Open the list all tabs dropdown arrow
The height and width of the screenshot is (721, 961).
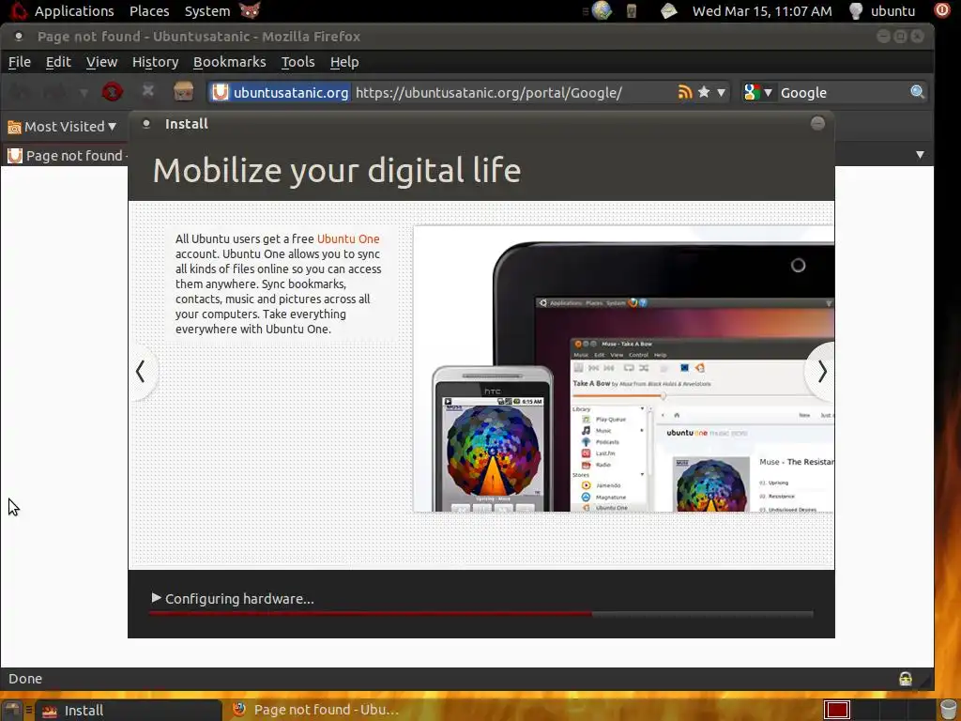pos(920,155)
